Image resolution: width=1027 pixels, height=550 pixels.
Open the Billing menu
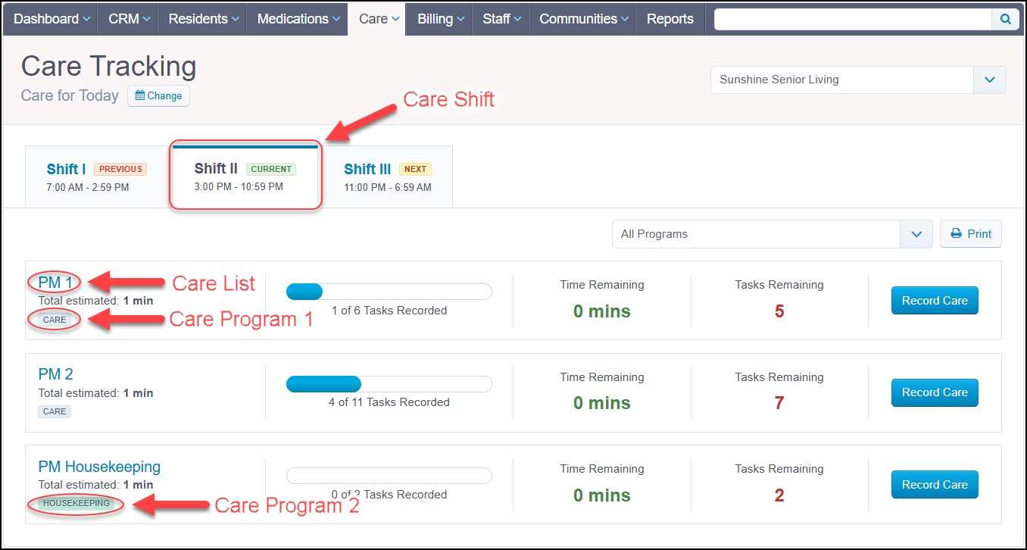coord(439,19)
